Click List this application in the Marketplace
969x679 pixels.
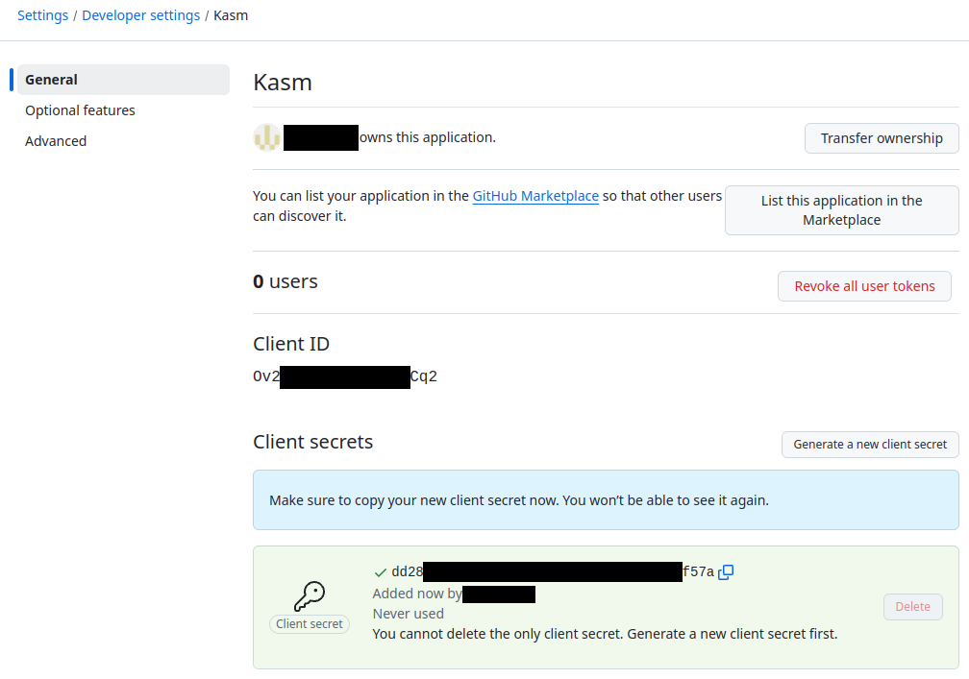841,209
